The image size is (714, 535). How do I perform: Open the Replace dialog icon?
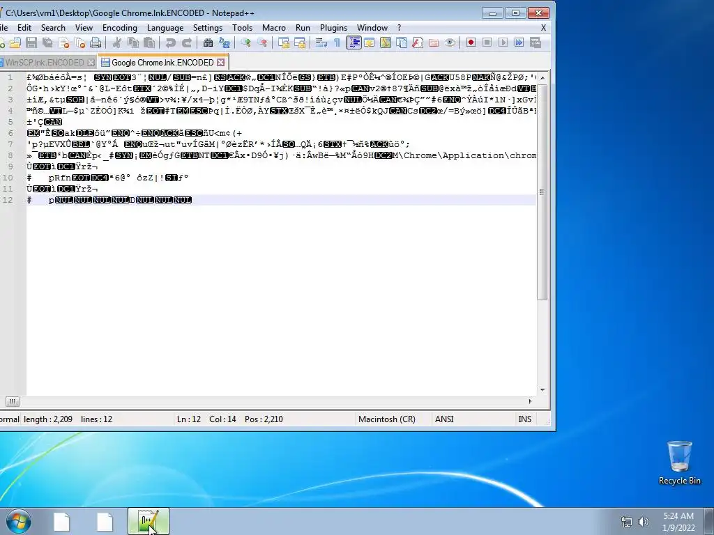[x=224, y=42]
